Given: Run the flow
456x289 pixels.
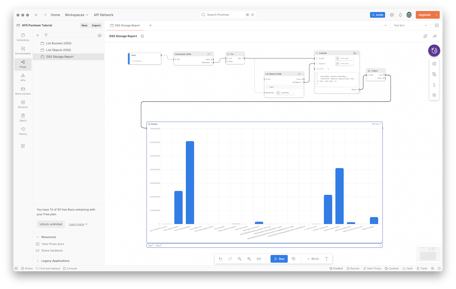Looking at the screenshot, I should point(279,259).
